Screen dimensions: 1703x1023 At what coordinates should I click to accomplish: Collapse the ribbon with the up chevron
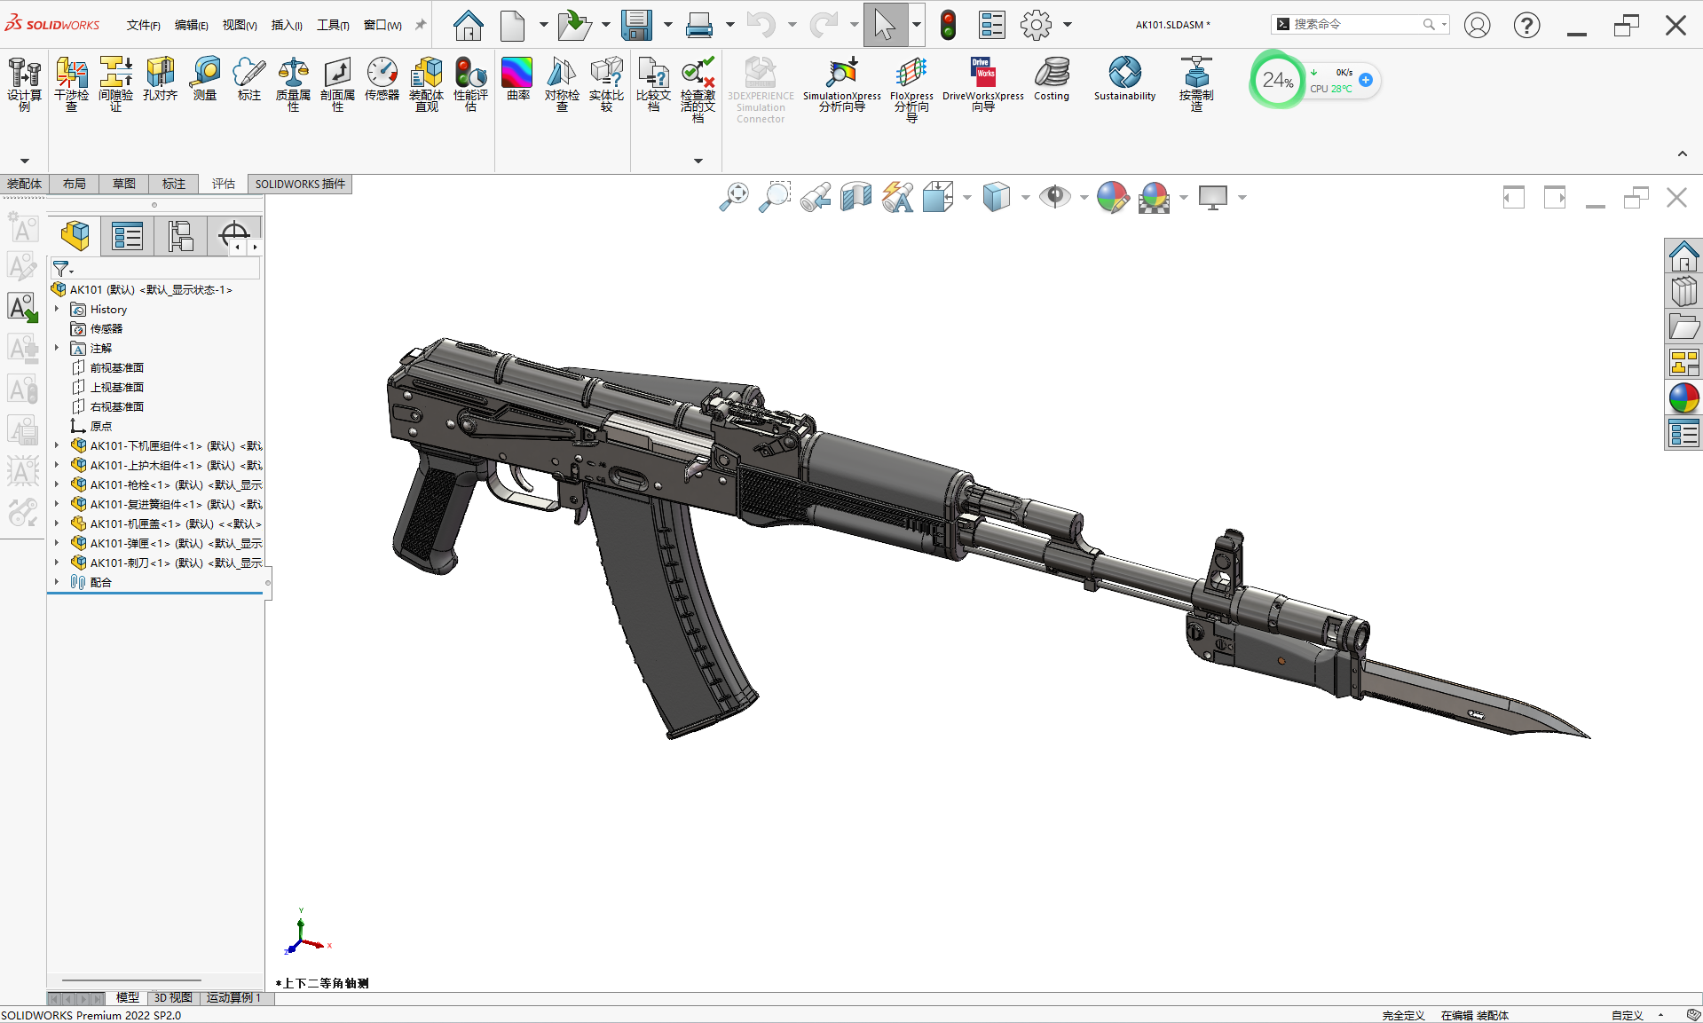click(1682, 154)
